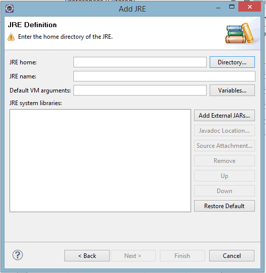266x273 pixels.
Task: Click the 'JRE name:' label
Action: tap(23, 76)
